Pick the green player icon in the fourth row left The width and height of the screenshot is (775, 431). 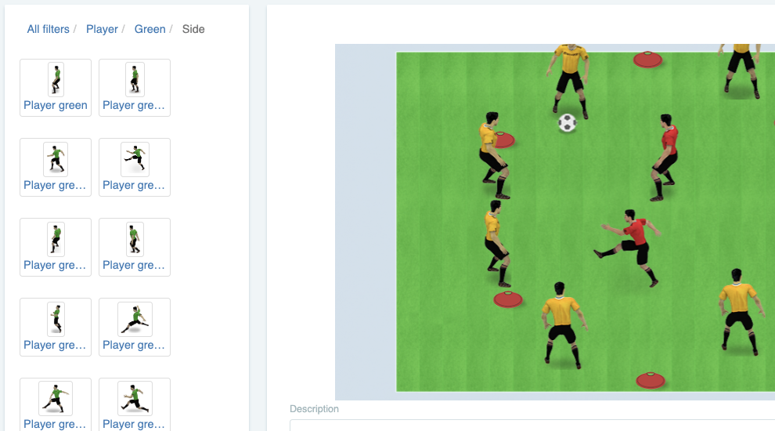[x=56, y=327]
